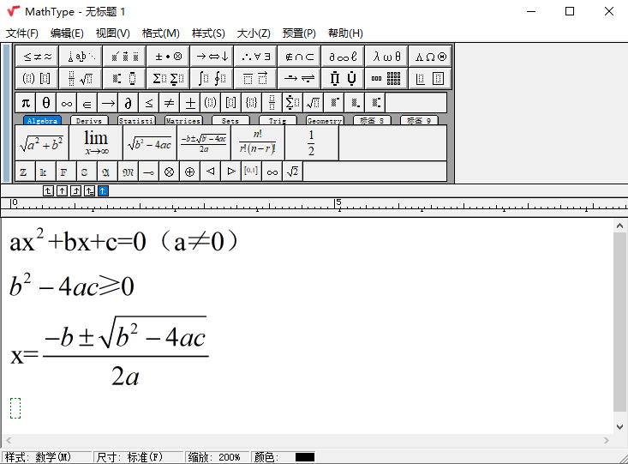Click the empty dashed slot below the formula

tap(15, 408)
